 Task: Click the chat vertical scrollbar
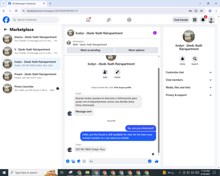pos(158,110)
